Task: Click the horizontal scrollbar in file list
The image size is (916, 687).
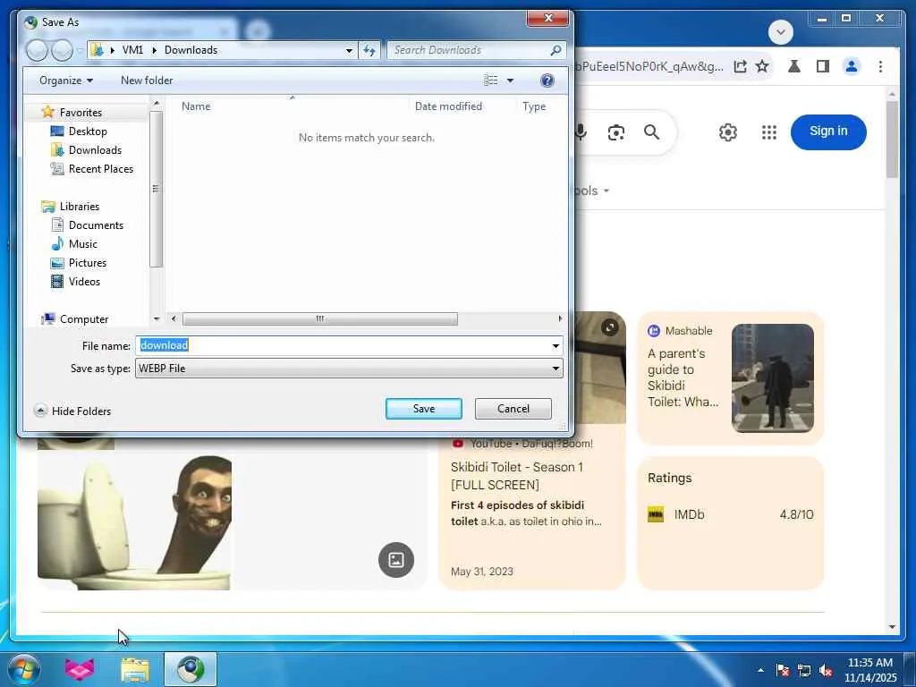Action: [x=320, y=319]
